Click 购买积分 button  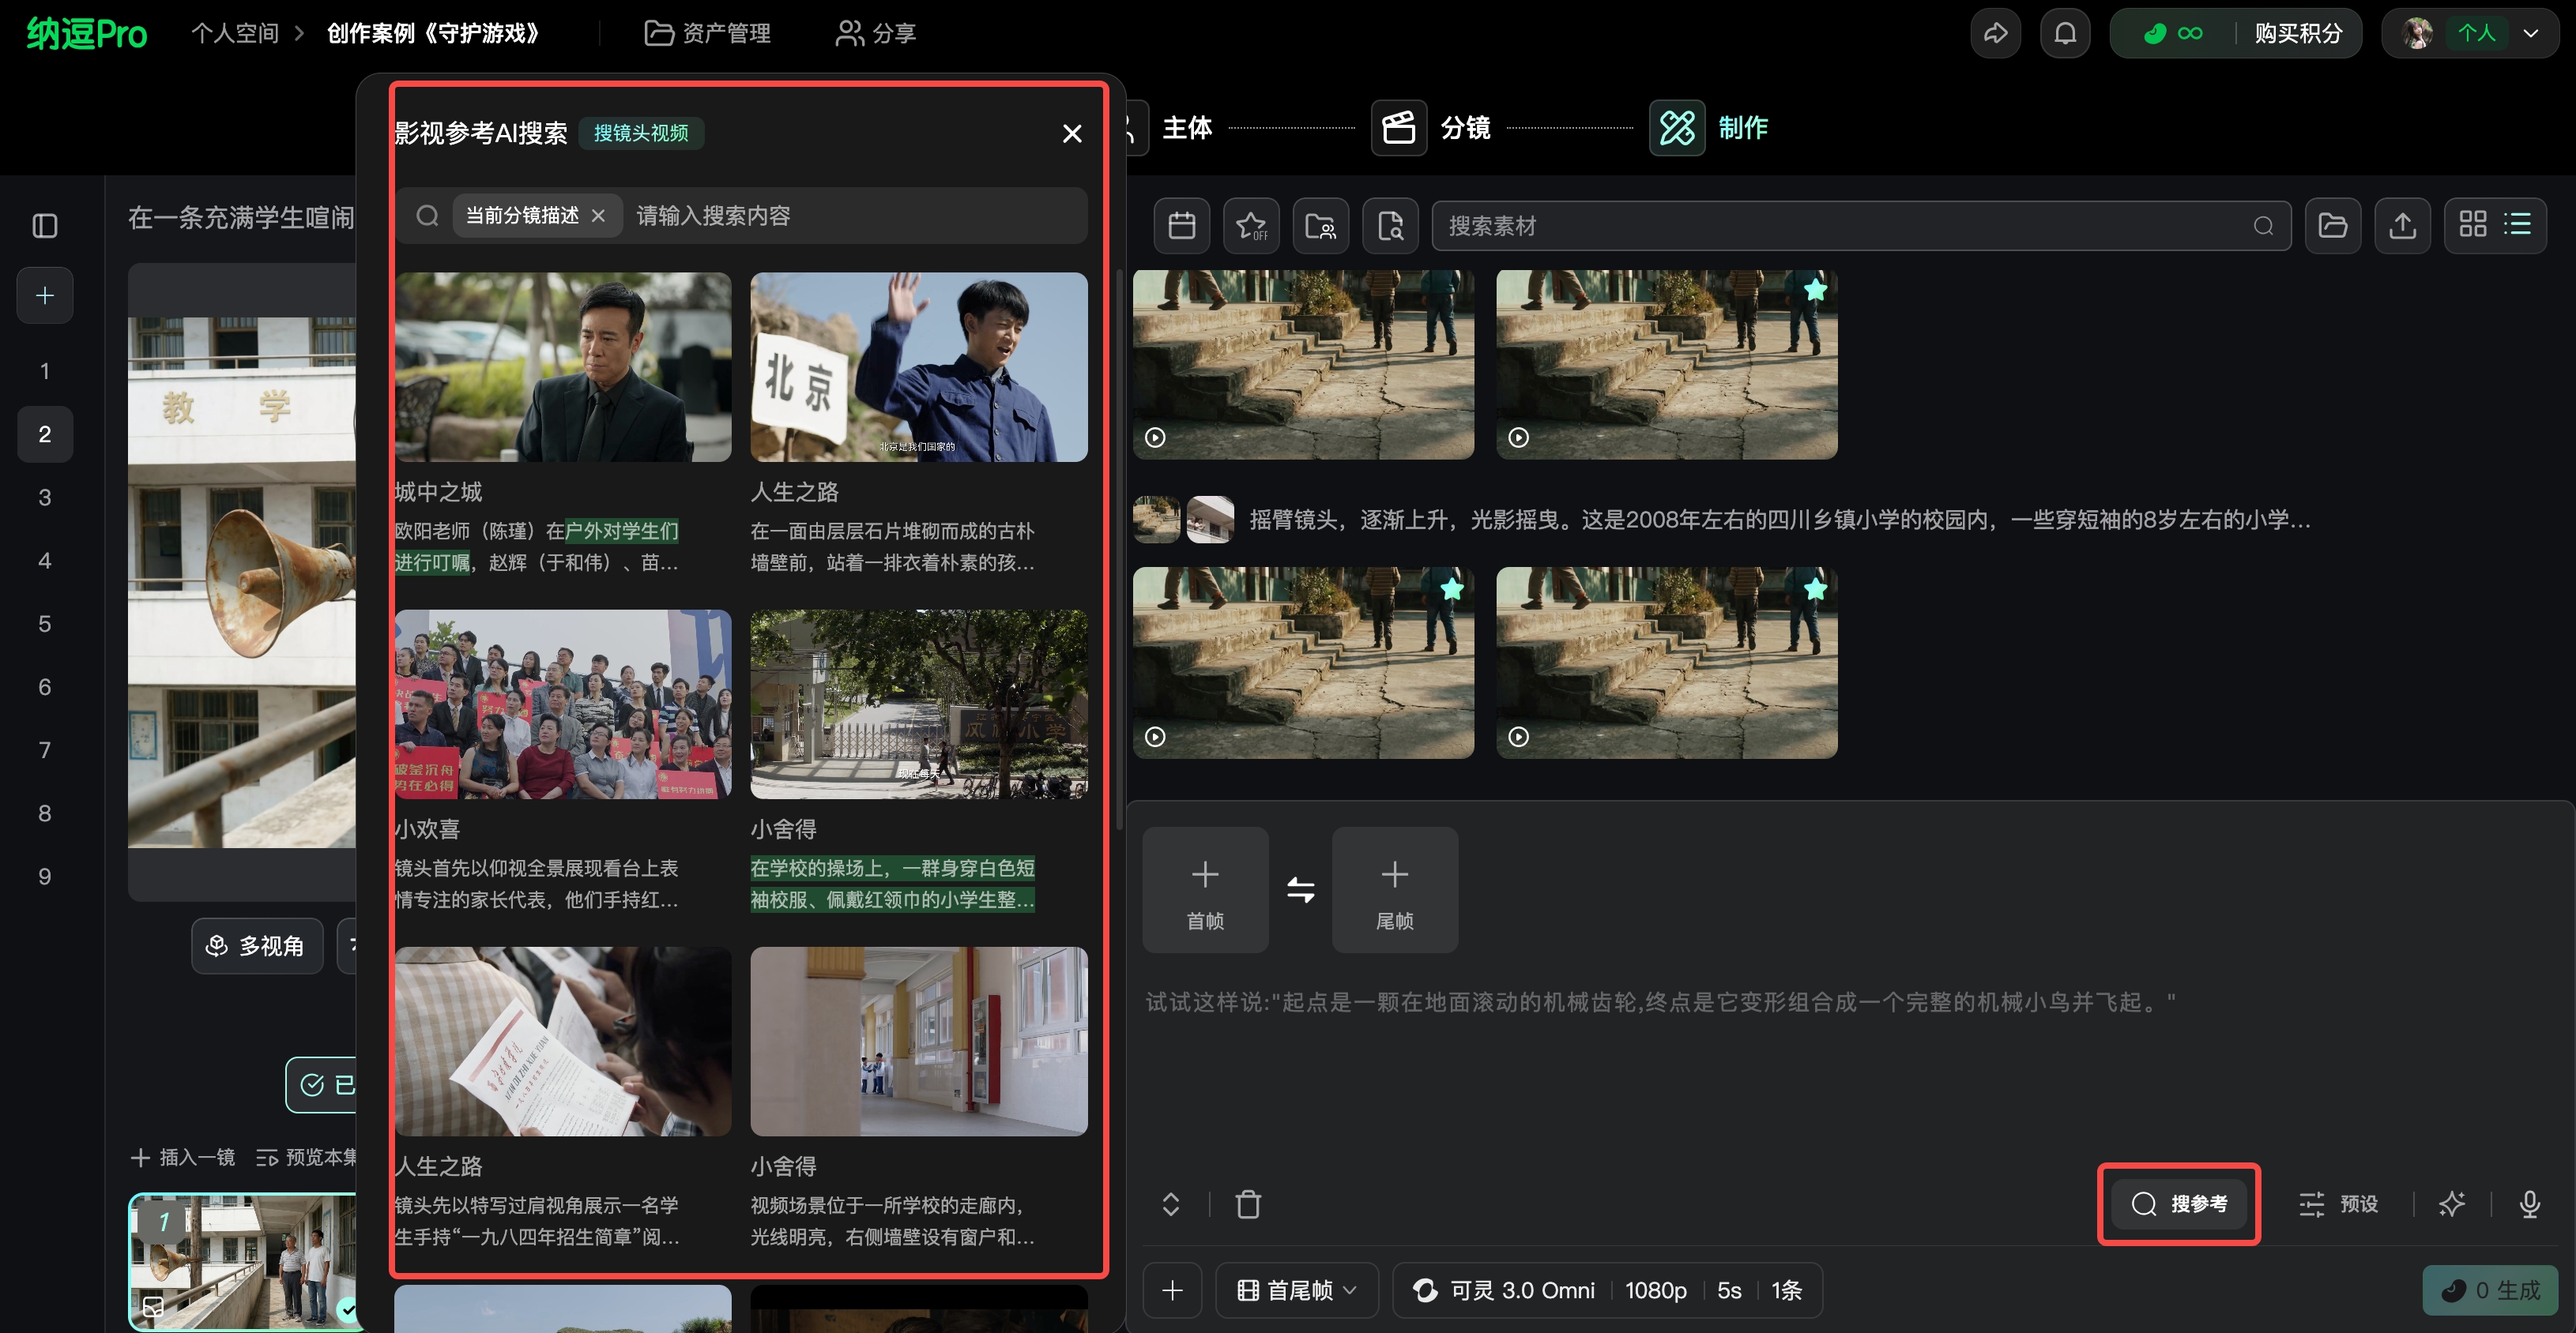click(x=2298, y=33)
